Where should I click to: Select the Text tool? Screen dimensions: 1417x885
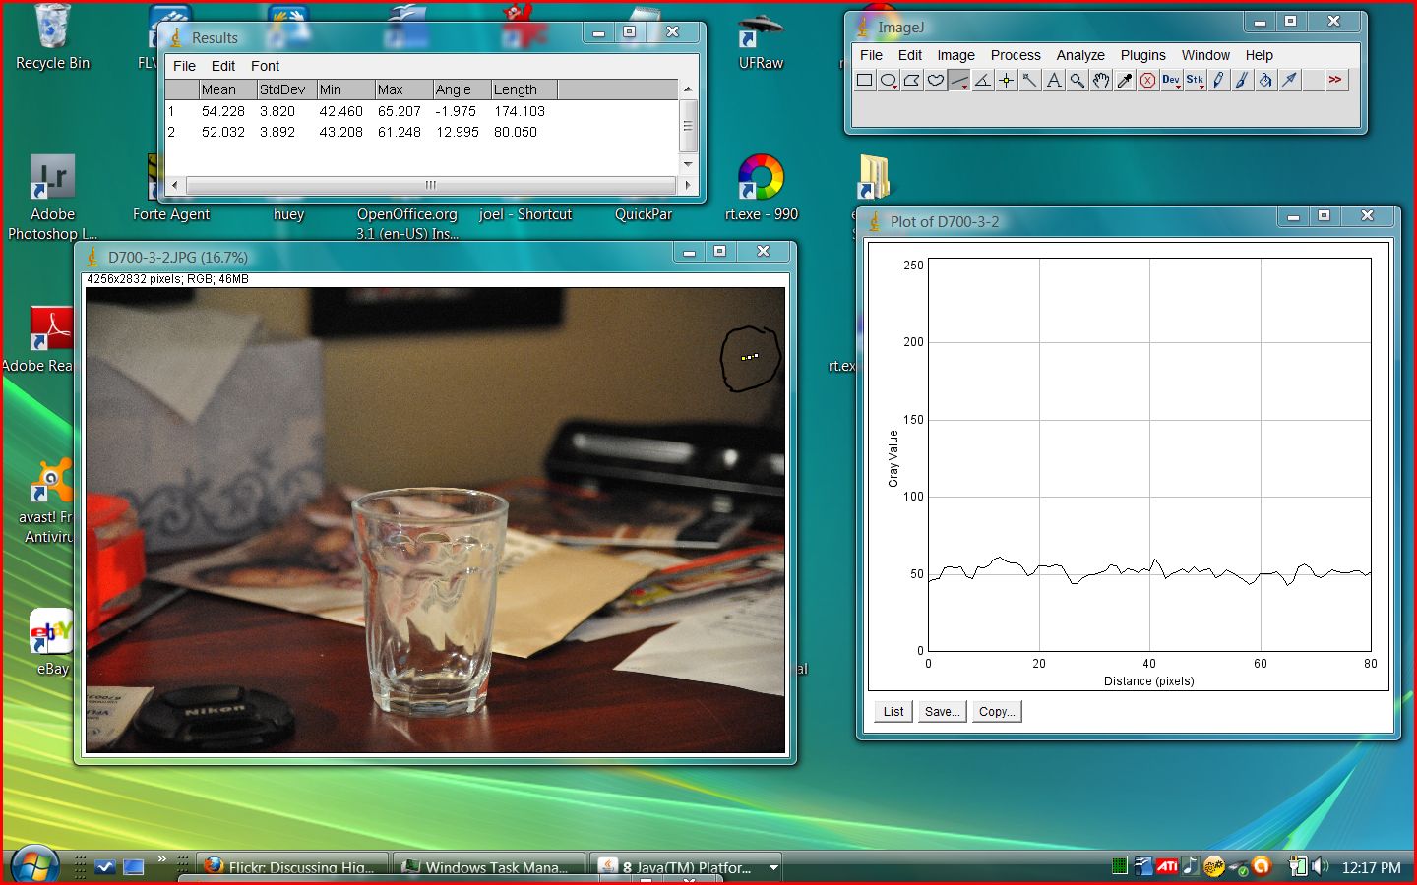click(x=1054, y=81)
